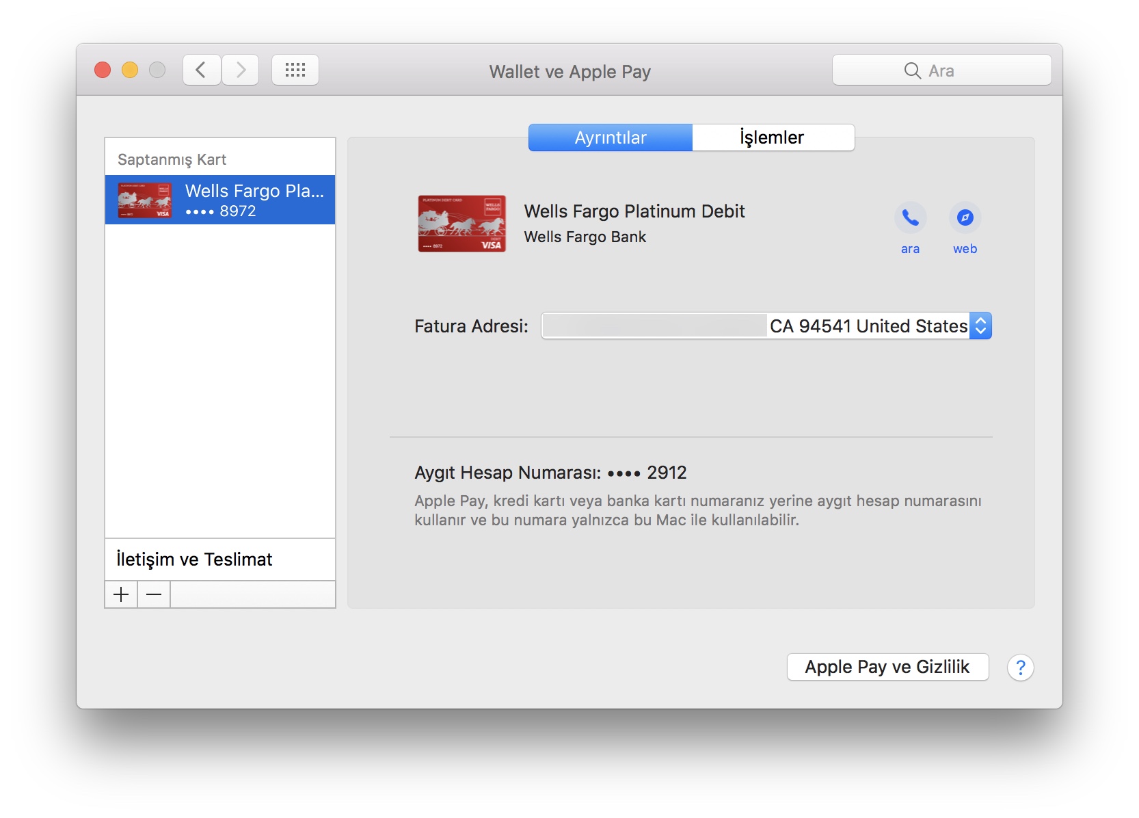
Task: Select Wells Fargo card ending 8972
Action: [x=219, y=200]
